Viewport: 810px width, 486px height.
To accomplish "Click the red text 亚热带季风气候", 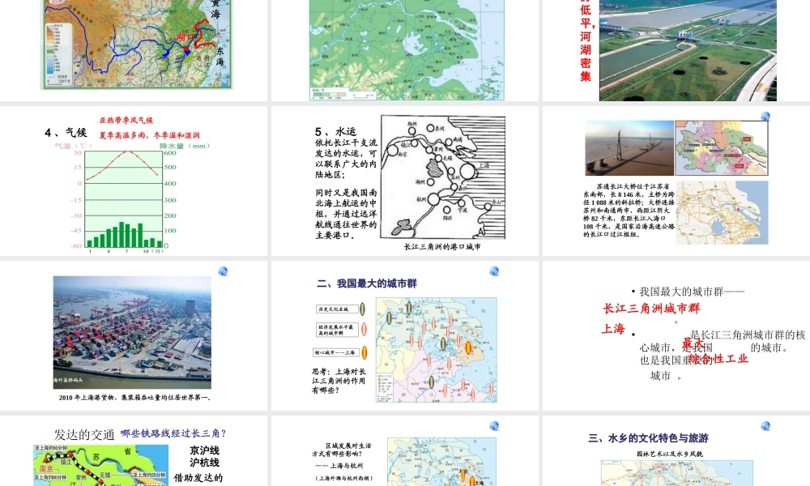I will (126, 121).
